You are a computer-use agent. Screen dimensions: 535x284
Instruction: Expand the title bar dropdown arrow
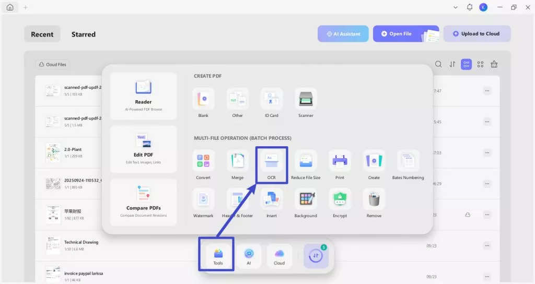pyautogui.click(x=455, y=7)
